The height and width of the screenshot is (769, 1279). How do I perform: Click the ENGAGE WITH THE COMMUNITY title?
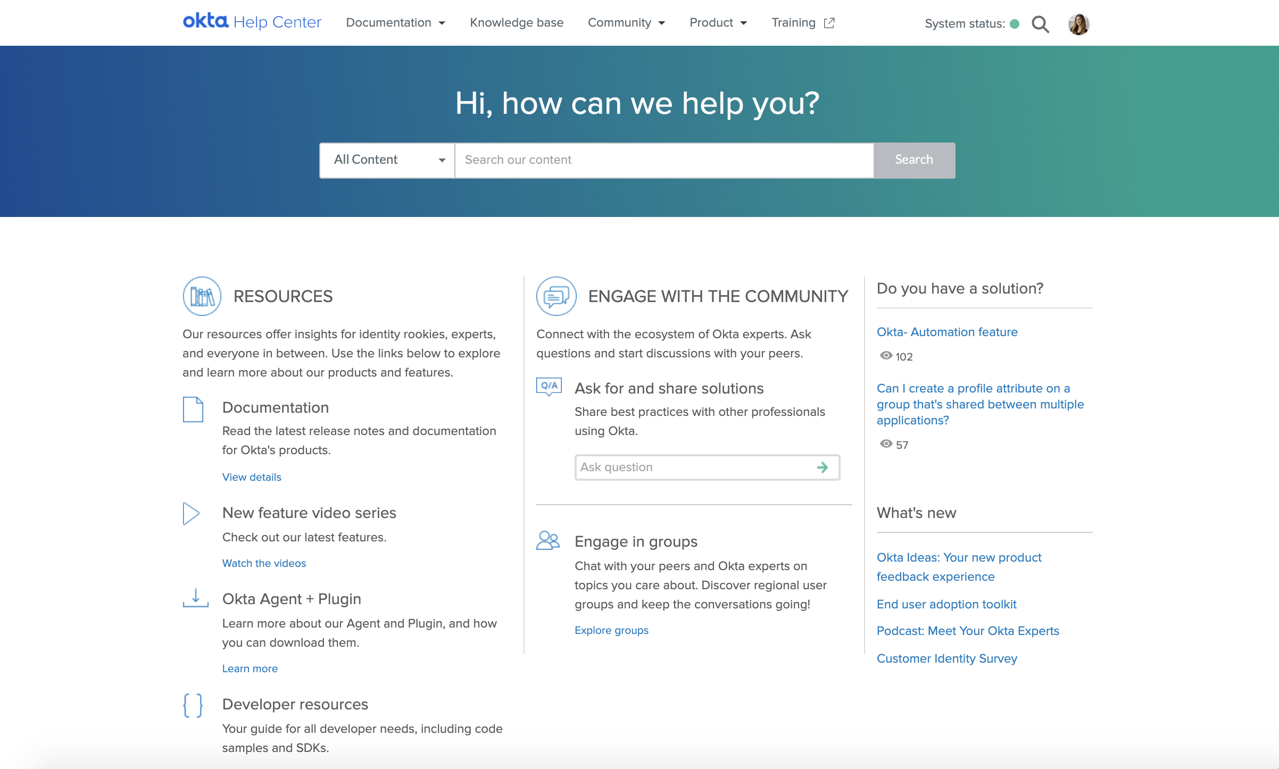click(x=718, y=296)
